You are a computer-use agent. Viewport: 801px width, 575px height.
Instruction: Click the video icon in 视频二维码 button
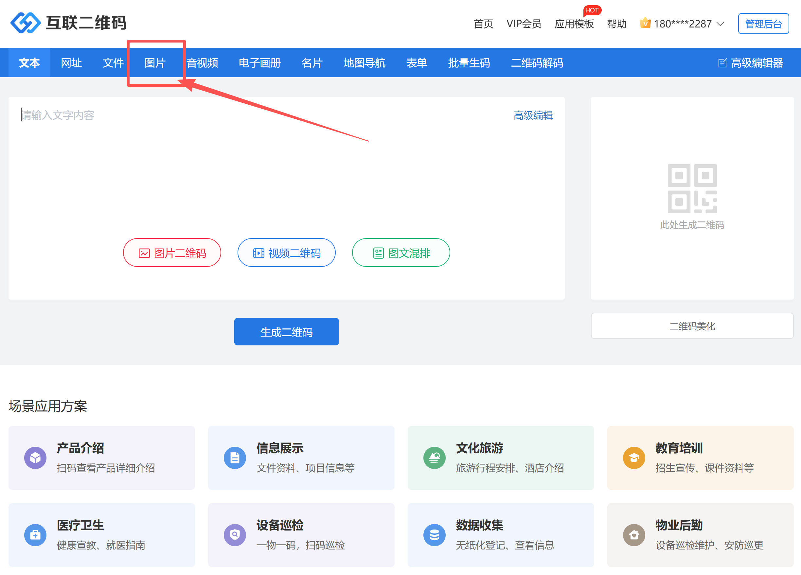coord(258,253)
